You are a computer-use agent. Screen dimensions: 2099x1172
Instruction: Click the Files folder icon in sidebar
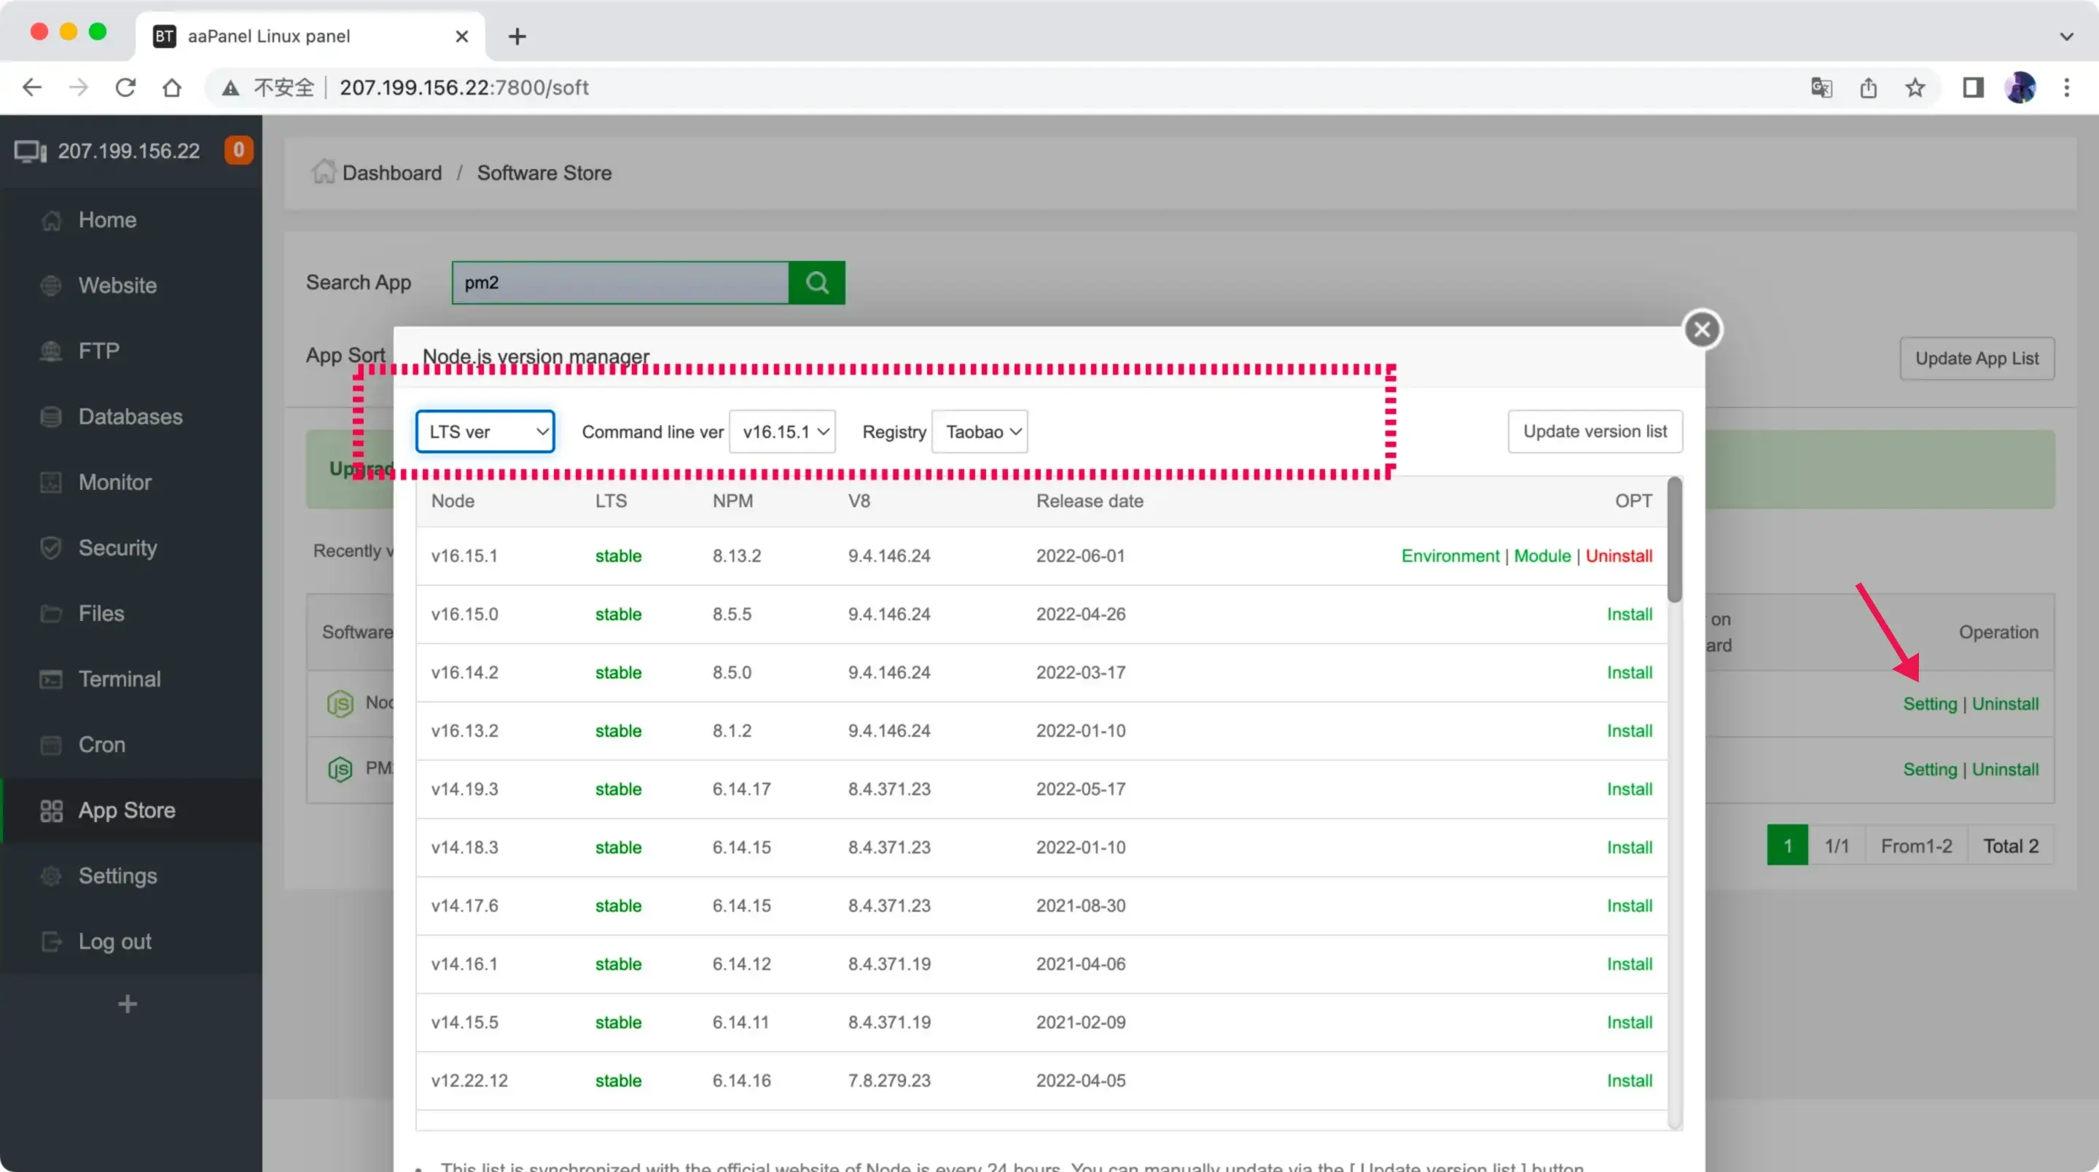[51, 614]
